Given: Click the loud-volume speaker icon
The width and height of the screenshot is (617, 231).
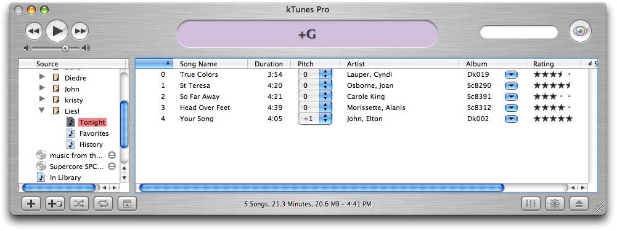Looking at the screenshot, I should (x=86, y=49).
